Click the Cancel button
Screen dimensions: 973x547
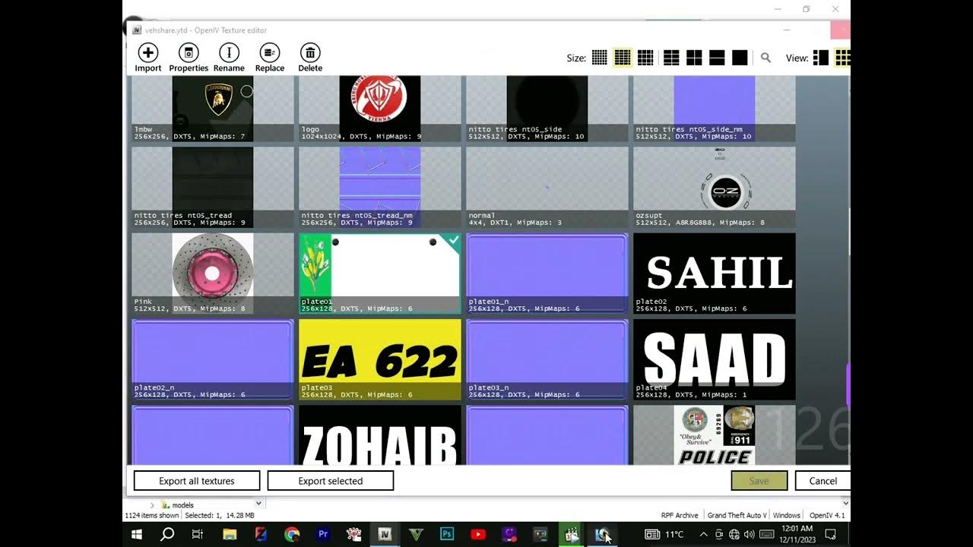(822, 481)
